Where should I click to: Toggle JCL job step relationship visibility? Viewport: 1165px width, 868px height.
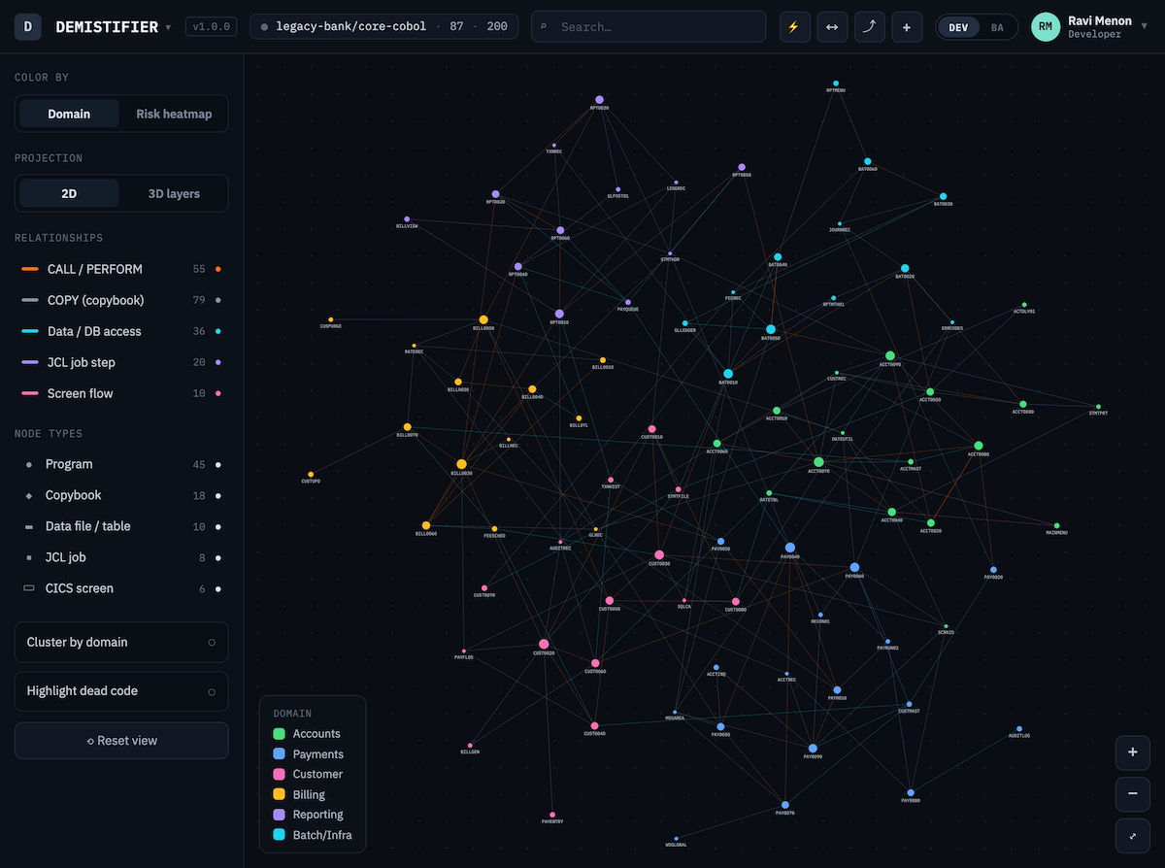tap(121, 362)
